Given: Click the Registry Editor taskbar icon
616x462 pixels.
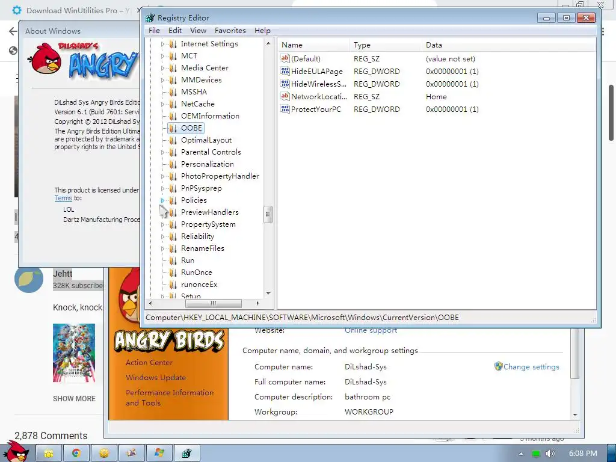Looking at the screenshot, I should [187, 454].
